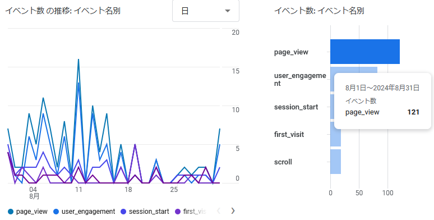Image resolution: width=434 pixels, height=220 pixels.
Task: Toggle the user_engagement legend series
Action: click(85, 212)
